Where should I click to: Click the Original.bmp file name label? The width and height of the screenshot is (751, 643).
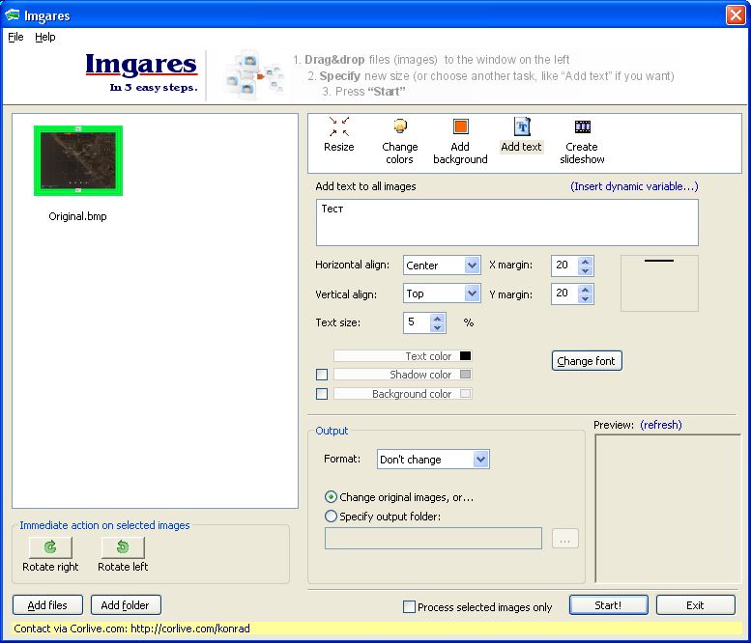[x=77, y=216]
